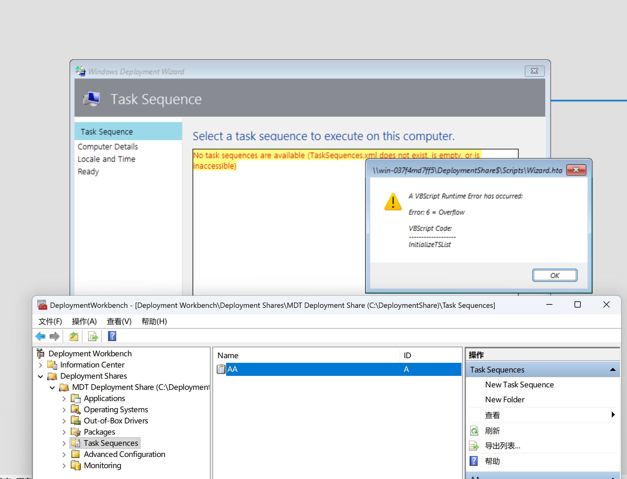Collapse the MDT Deployment Share node
The width and height of the screenshot is (627, 479).
pyautogui.click(x=52, y=387)
